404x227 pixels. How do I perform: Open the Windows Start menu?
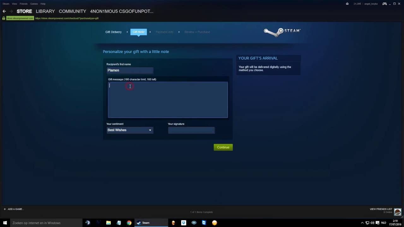point(5,223)
